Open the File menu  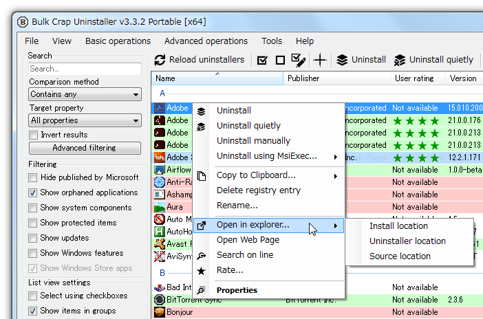(x=32, y=41)
